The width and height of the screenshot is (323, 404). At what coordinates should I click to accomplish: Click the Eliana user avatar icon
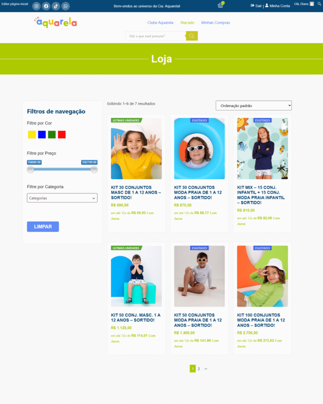tap(312, 4)
